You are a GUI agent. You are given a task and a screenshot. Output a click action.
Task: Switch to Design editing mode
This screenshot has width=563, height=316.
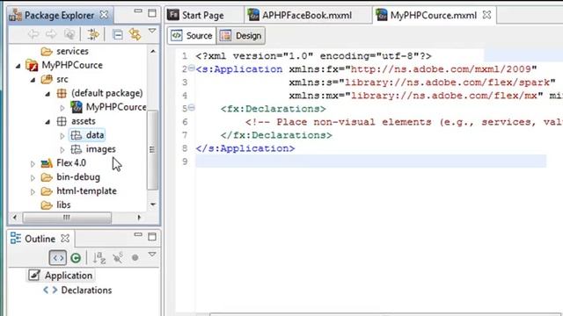[x=241, y=36]
